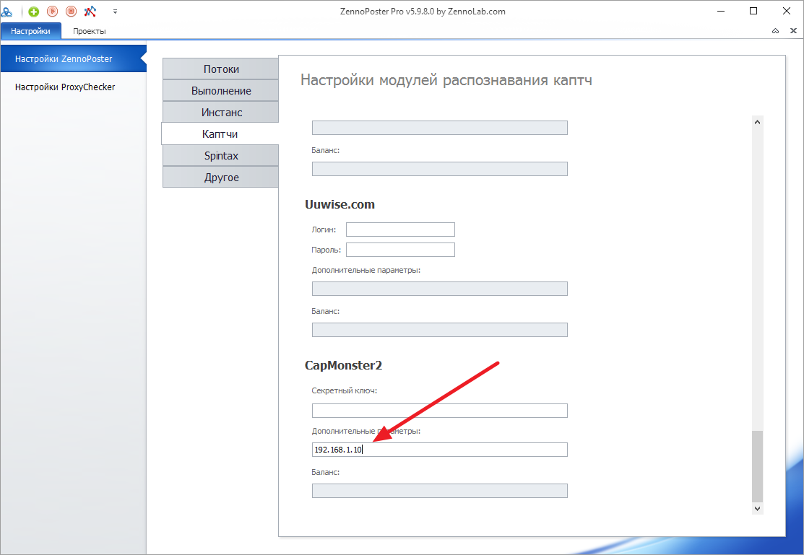Collapse the ribbon with the up chevron
Image resolution: width=804 pixels, height=555 pixels.
coord(775,31)
